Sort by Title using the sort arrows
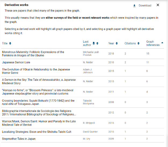Viewport: 168px width, 147px height. pos(10,43)
